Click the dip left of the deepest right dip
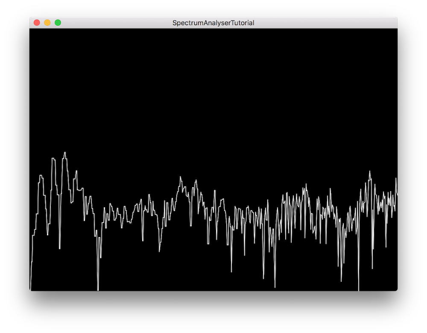 (341, 281)
